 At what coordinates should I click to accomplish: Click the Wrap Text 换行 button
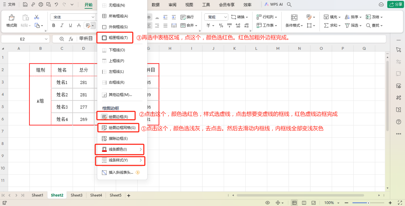coord(187,17)
